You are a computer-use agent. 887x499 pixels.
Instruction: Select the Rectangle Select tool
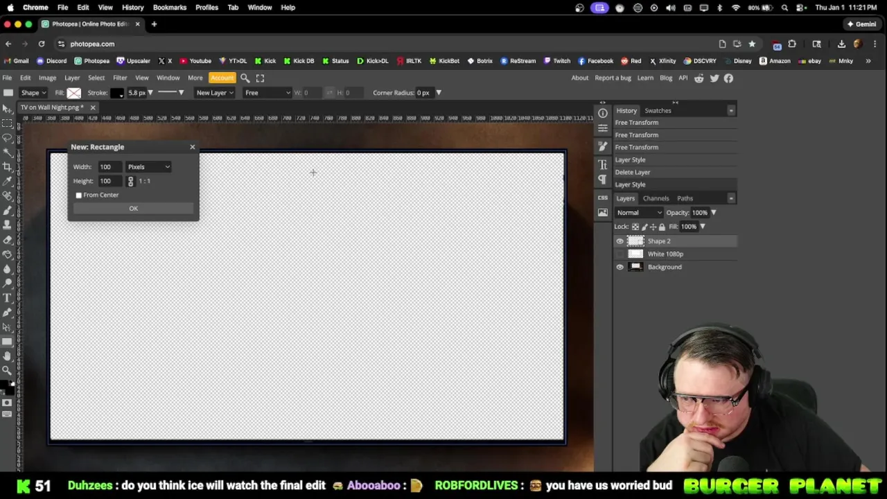pos(8,123)
